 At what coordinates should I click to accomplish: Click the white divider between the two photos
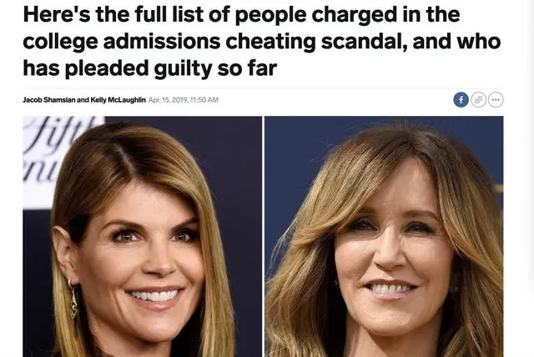(264, 237)
